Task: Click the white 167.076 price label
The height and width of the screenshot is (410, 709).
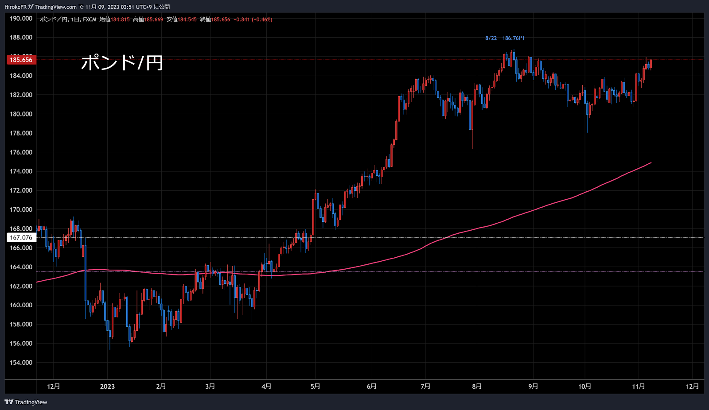Action: [x=21, y=238]
